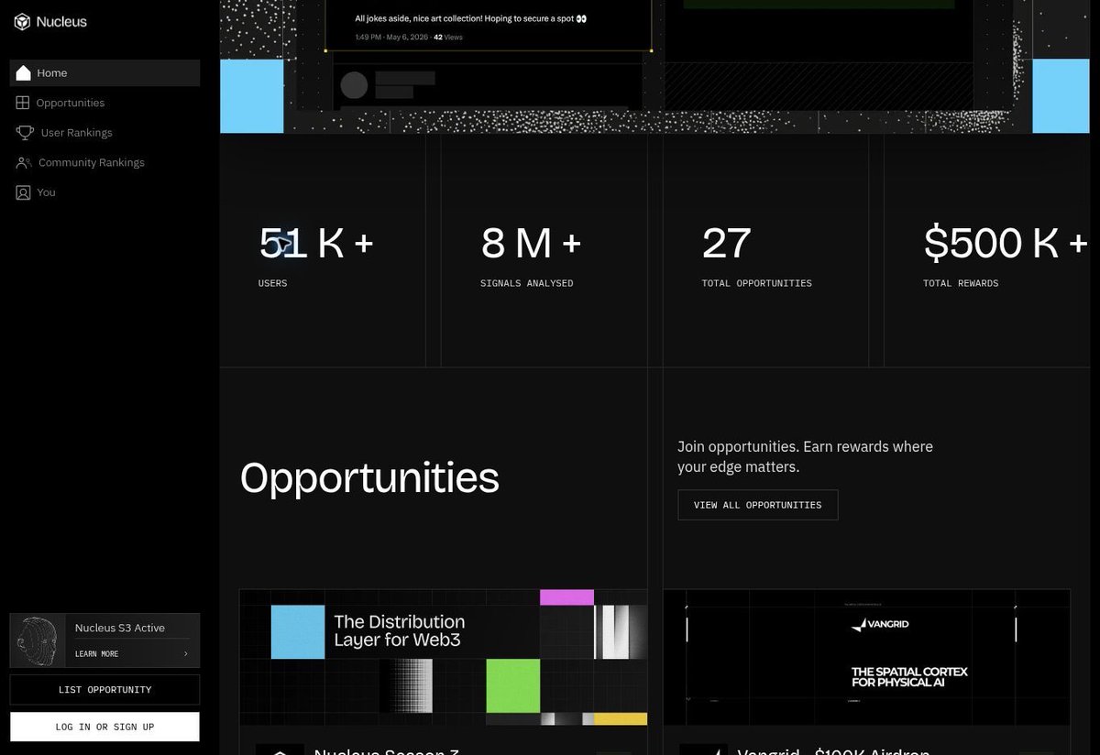1100x755 pixels.
Task: Click the play cursor icon over 51 K
Action: pyautogui.click(x=285, y=244)
